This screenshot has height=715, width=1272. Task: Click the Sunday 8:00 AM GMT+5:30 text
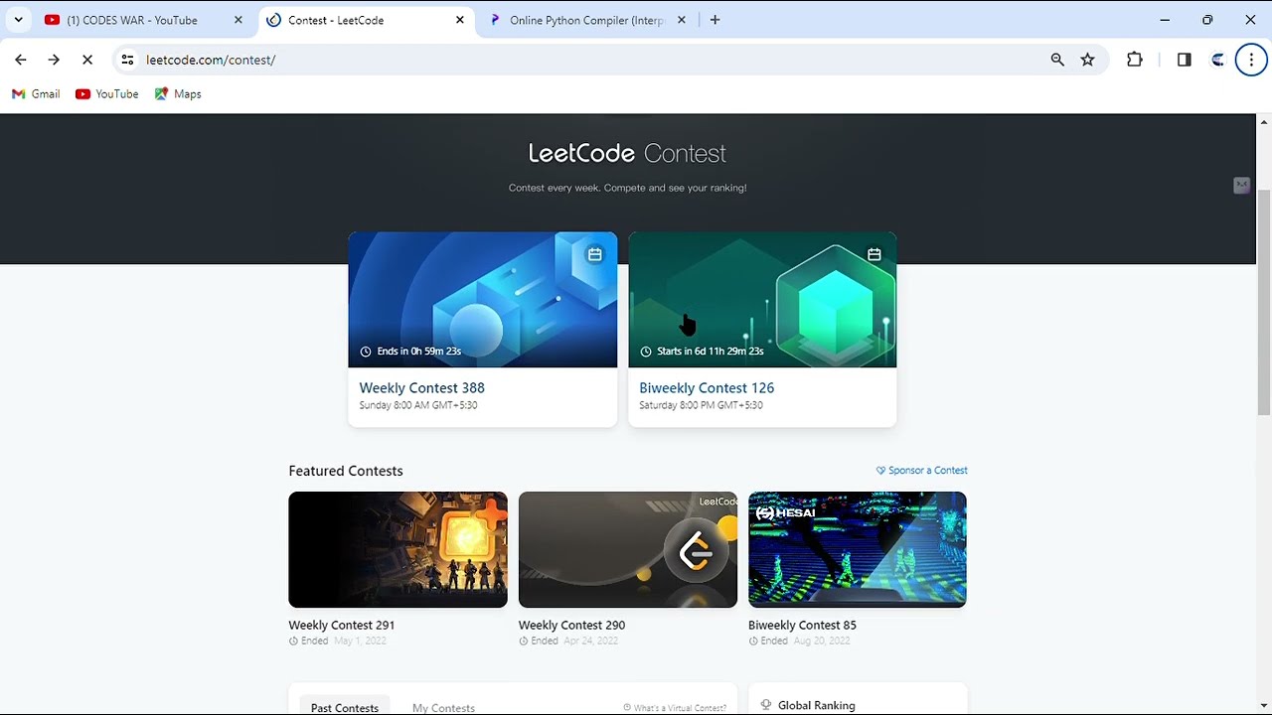click(x=418, y=405)
